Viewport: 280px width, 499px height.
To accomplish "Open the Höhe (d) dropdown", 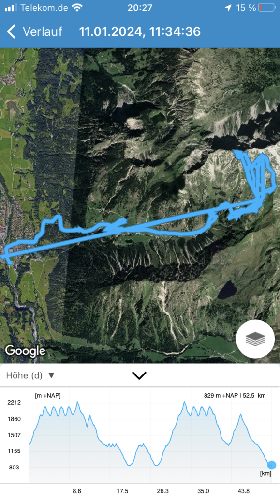I will (x=30, y=375).
